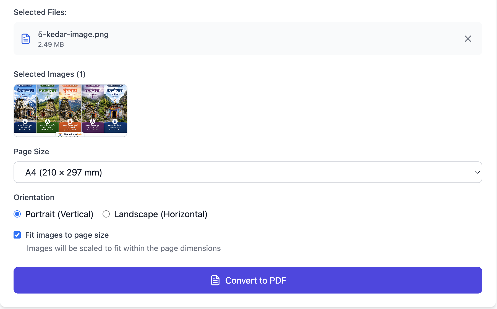Viewport: 497px width, 309px height.
Task: Remove 5-kedar-image.png with the X icon
Action: tap(468, 39)
